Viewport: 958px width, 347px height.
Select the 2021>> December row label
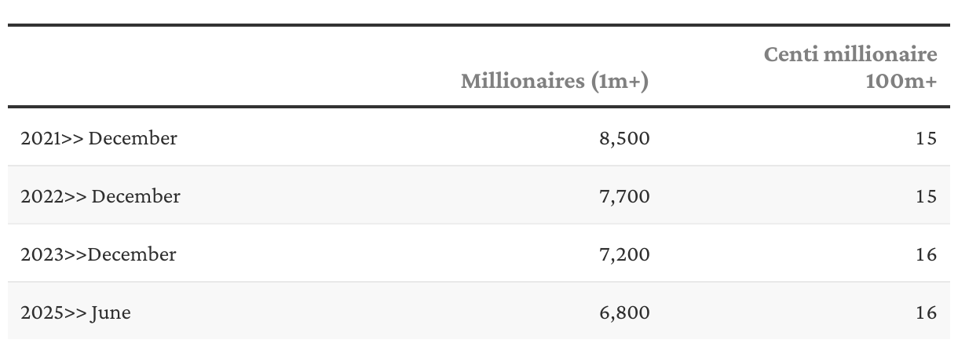click(99, 138)
